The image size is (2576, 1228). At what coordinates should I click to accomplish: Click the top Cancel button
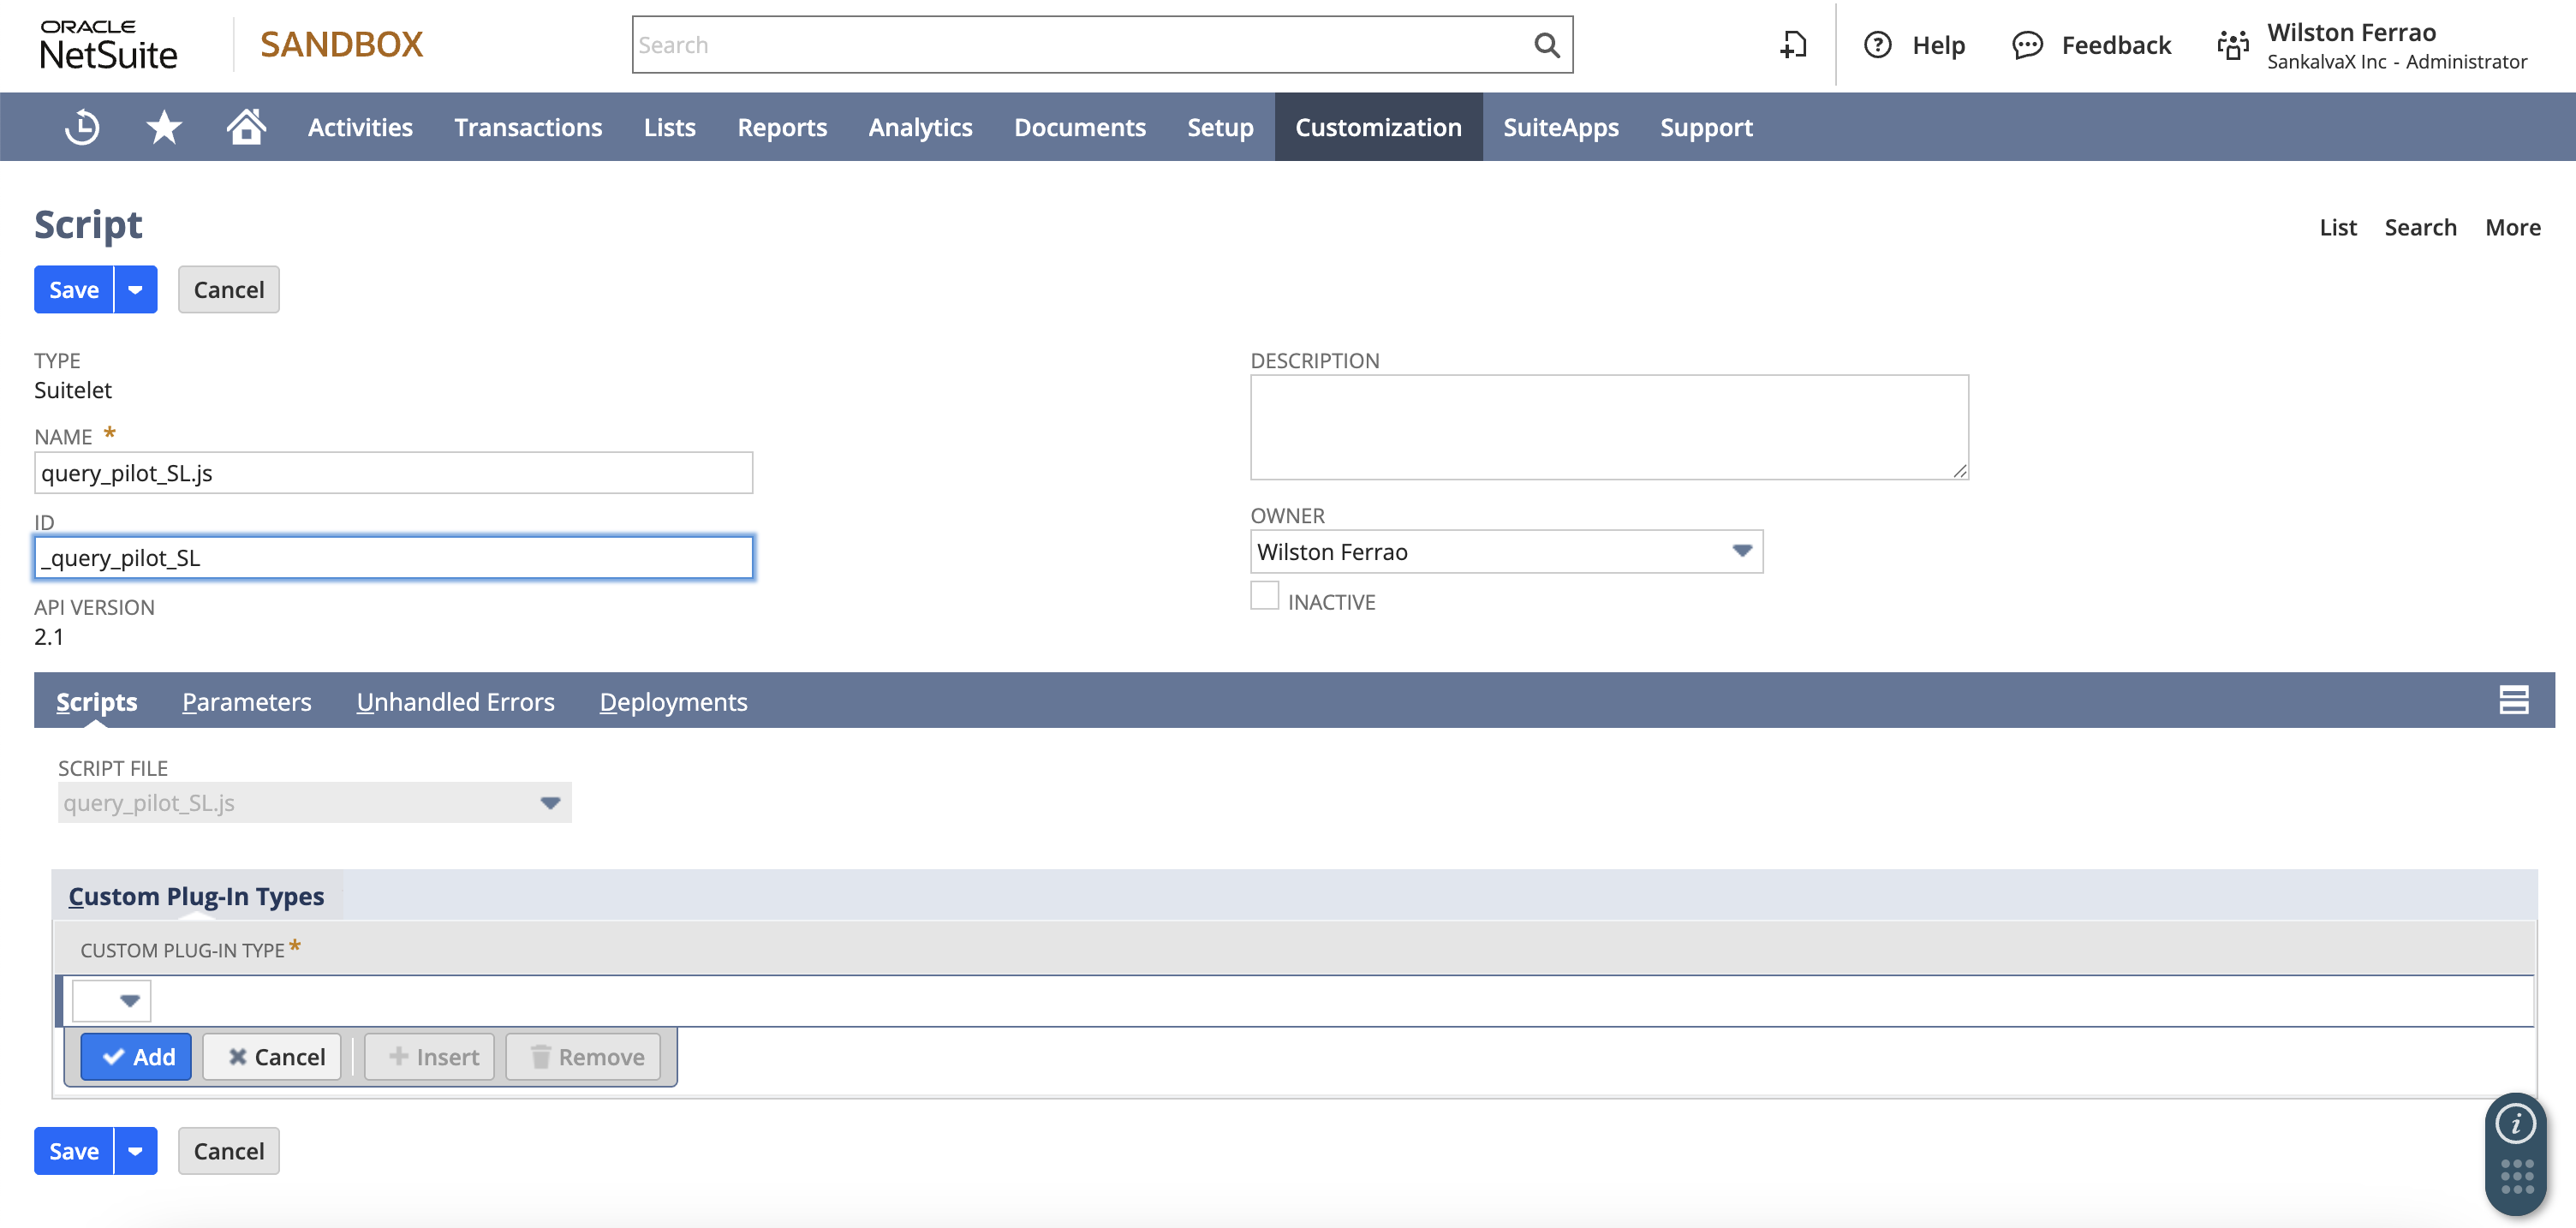pos(229,290)
